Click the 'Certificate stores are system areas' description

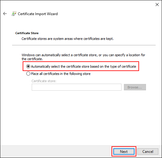point(68,39)
